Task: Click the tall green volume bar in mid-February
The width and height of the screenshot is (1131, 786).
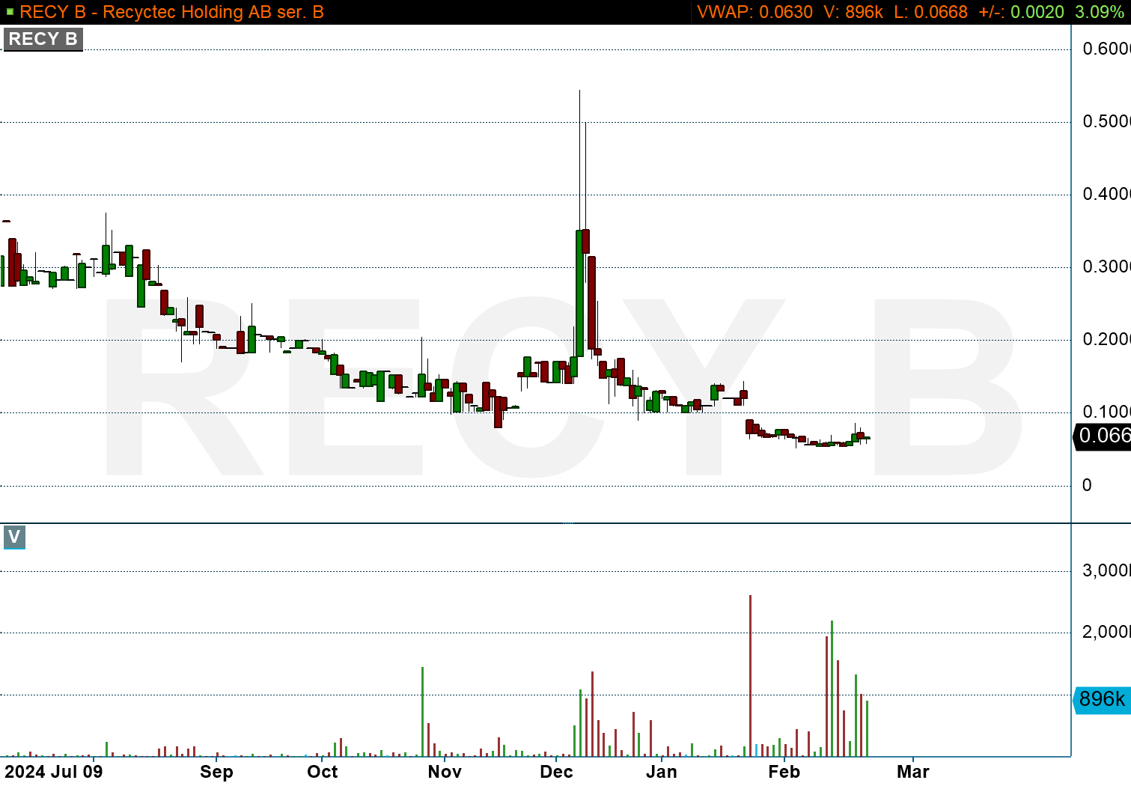Action: pos(832,688)
